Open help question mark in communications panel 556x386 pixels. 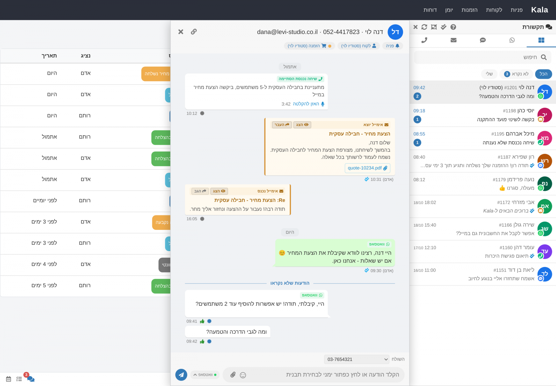click(x=453, y=27)
